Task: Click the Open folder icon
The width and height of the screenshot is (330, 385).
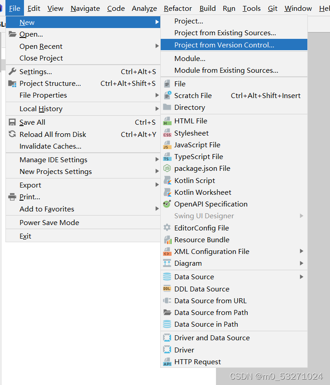Action: 12,34
